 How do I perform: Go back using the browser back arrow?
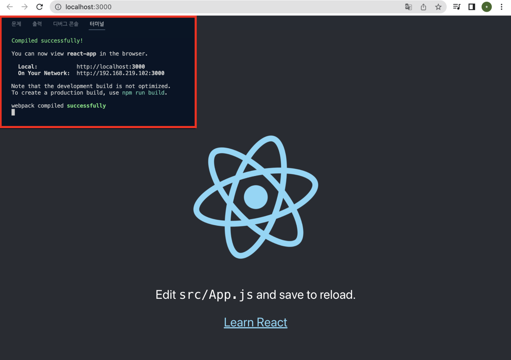[10, 7]
